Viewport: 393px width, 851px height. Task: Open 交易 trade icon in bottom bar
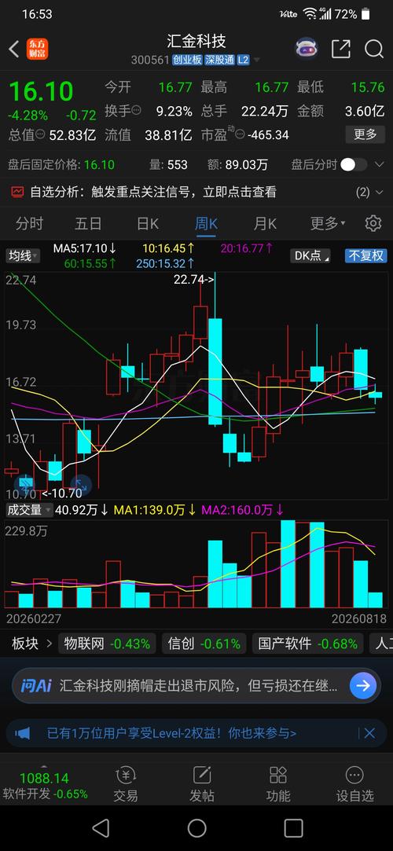click(126, 784)
